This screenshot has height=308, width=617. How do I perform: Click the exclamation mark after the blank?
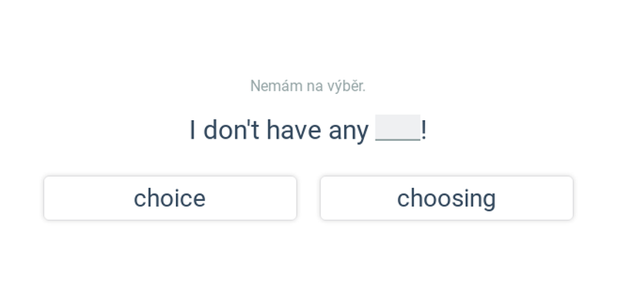pyautogui.click(x=424, y=130)
